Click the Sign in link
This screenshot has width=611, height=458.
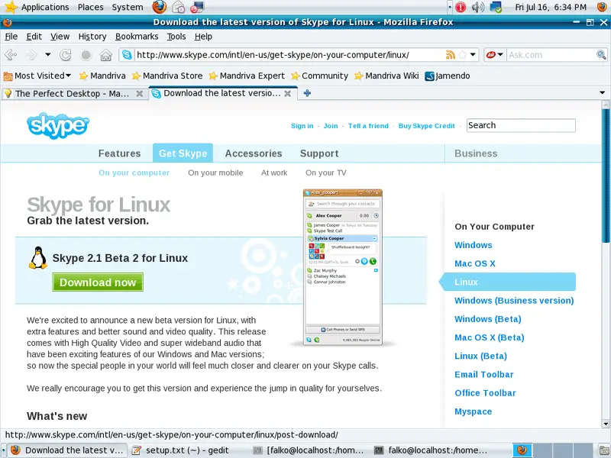[x=302, y=126]
